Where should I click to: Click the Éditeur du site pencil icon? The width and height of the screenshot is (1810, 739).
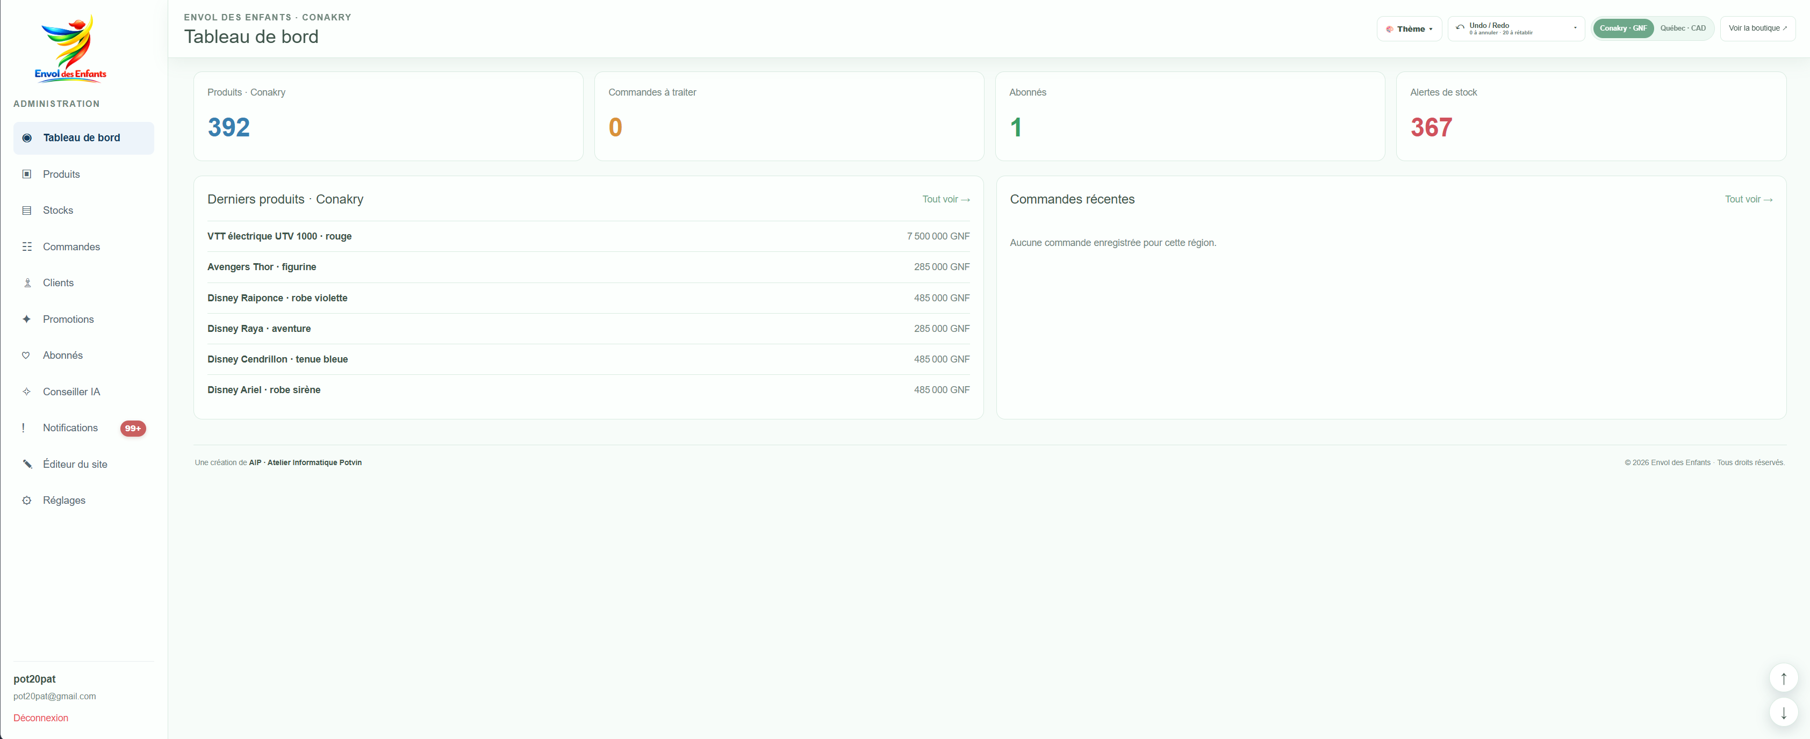pyautogui.click(x=27, y=463)
